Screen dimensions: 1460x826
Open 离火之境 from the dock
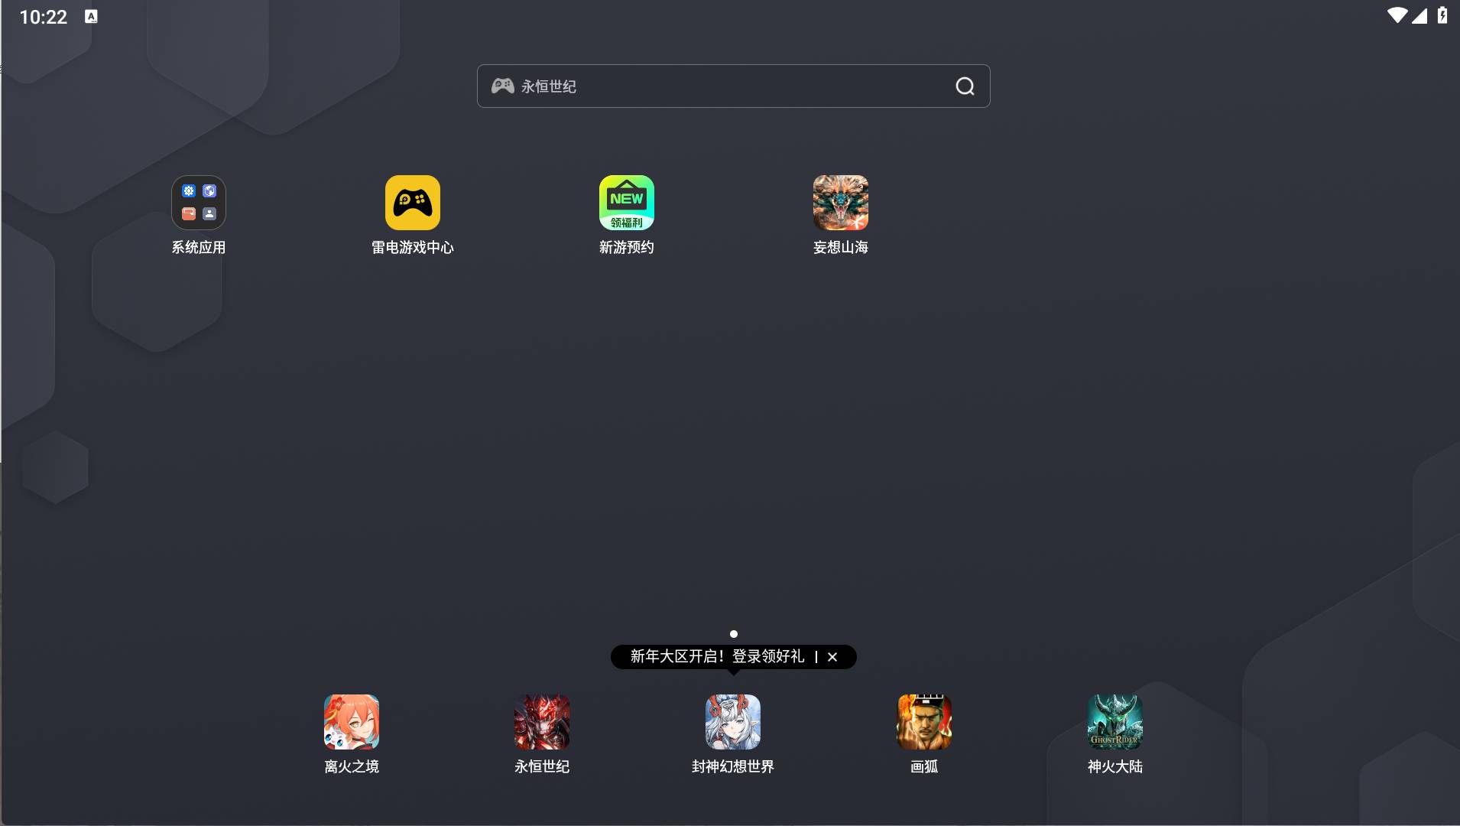(x=352, y=722)
